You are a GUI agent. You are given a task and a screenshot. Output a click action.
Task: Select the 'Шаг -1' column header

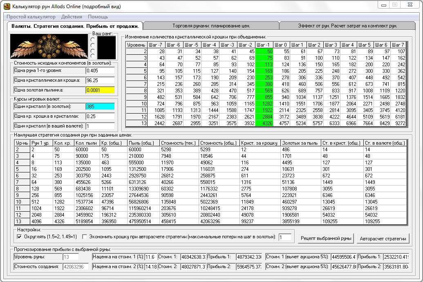click(264, 45)
